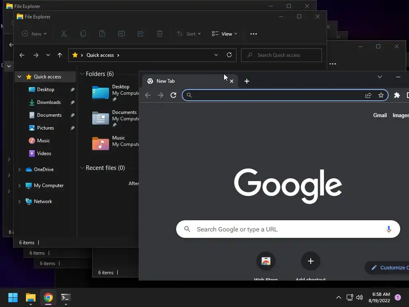Select the Documents folder tile in Folders
409x307 pixels.
click(x=115, y=118)
